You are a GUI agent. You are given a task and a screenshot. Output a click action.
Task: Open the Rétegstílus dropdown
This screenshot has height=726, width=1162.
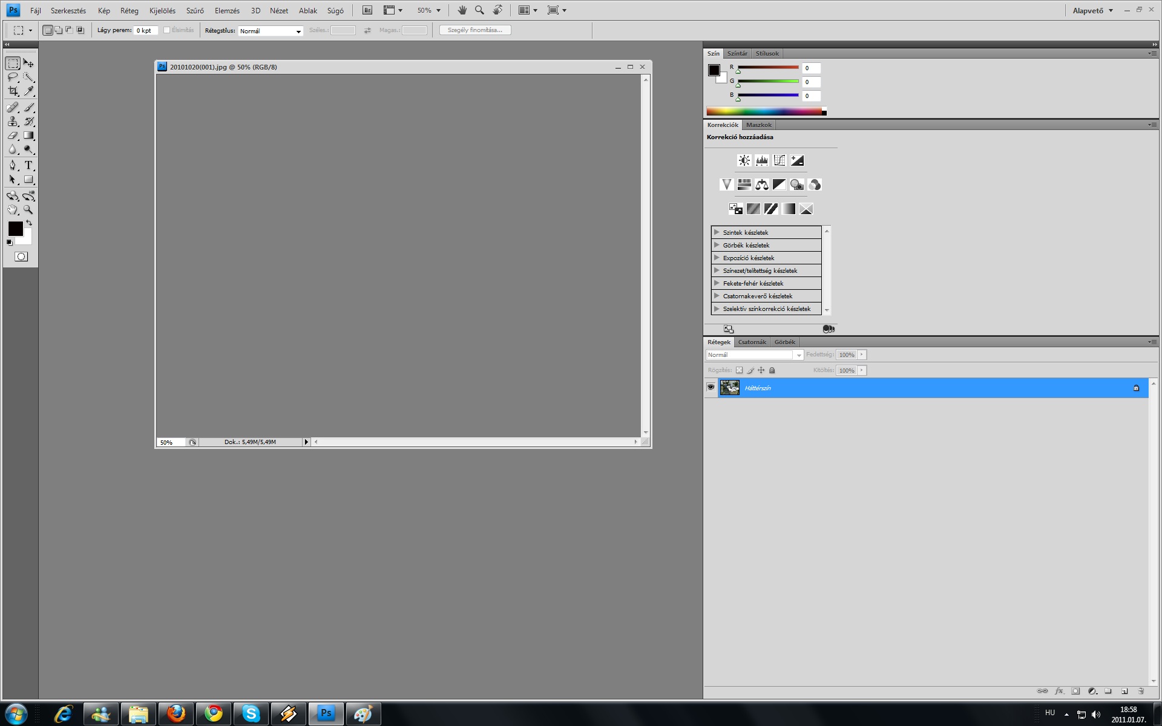[x=271, y=31]
